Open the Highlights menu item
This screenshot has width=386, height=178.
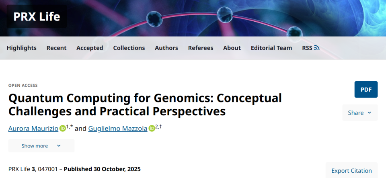[22, 48]
